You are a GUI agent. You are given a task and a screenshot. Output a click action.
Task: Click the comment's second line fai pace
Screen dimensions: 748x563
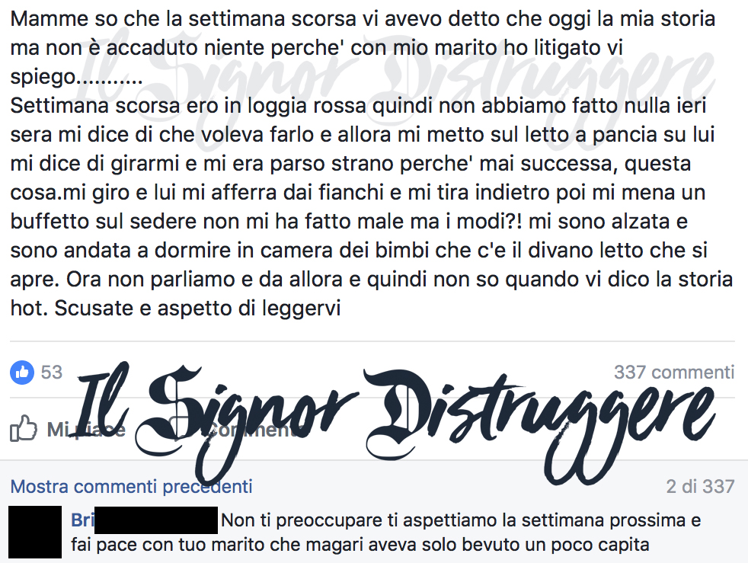click(x=360, y=545)
